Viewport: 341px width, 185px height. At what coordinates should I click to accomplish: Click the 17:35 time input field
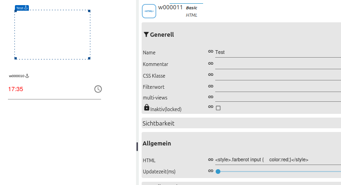(x=50, y=89)
